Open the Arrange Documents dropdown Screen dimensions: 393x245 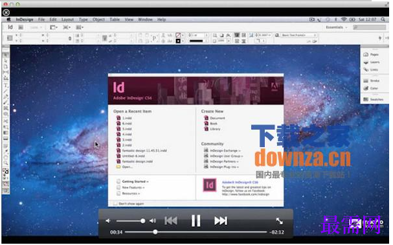coord(80,27)
